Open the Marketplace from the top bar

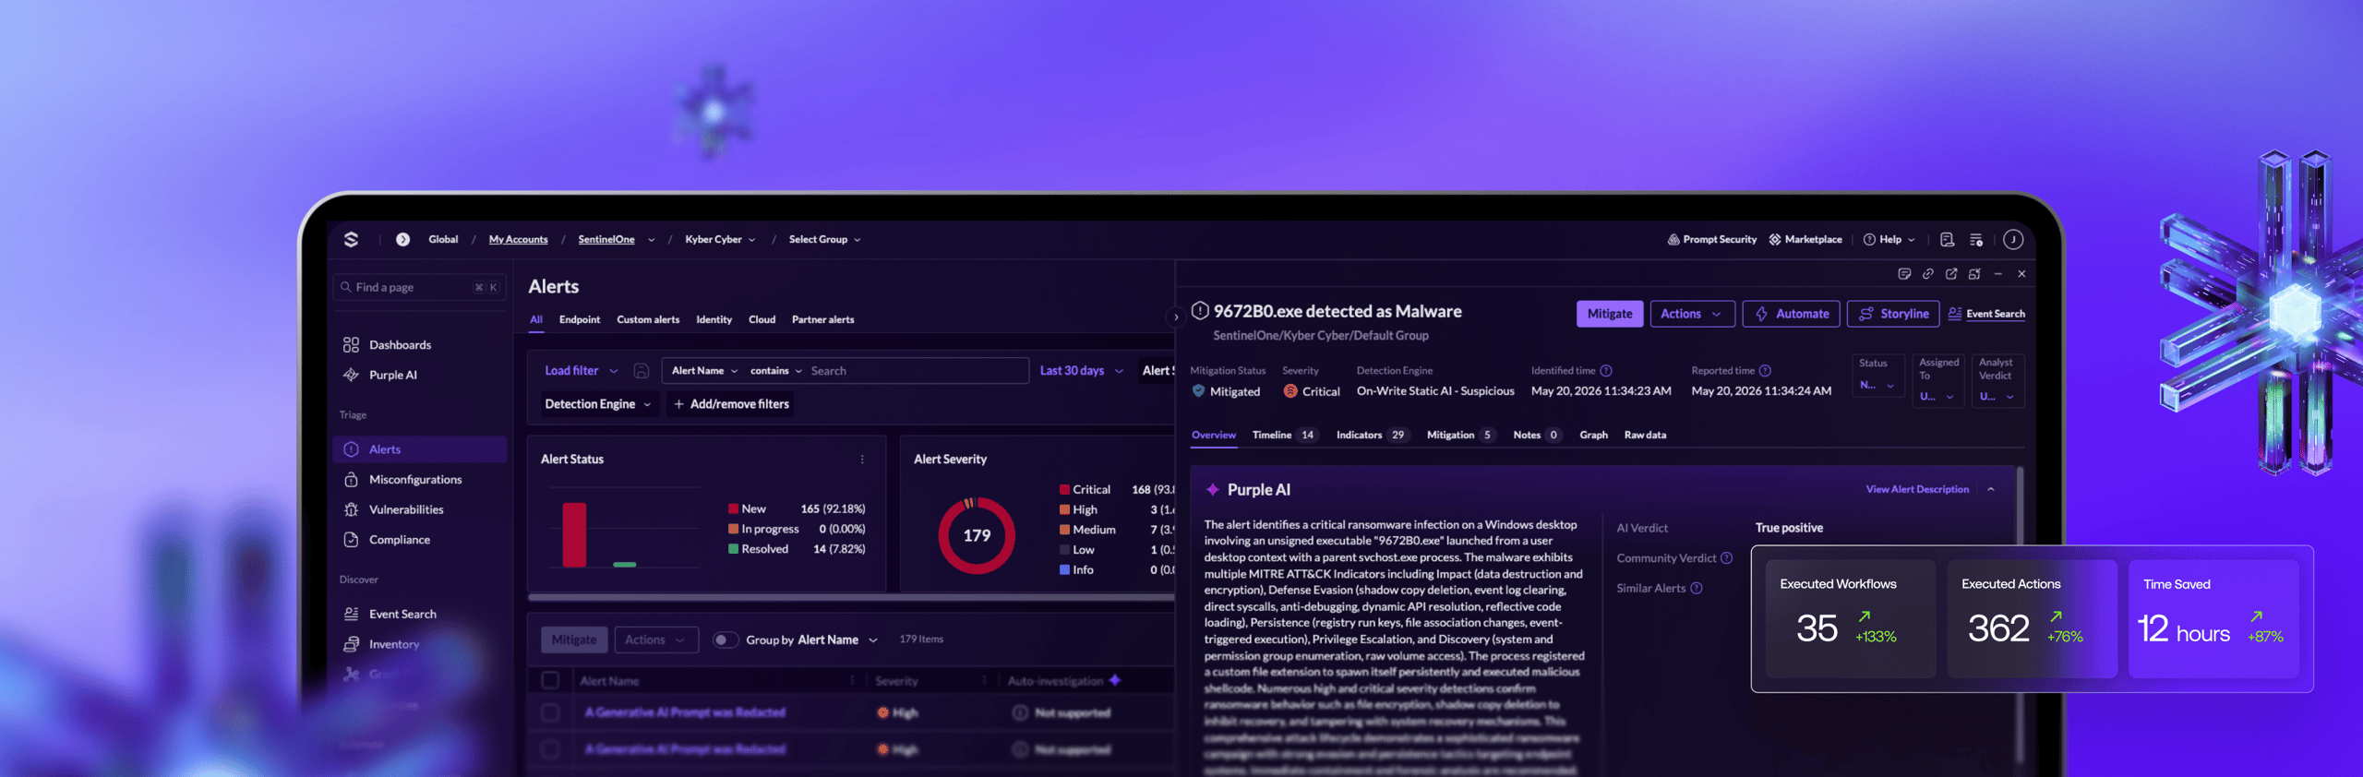[x=1805, y=240]
